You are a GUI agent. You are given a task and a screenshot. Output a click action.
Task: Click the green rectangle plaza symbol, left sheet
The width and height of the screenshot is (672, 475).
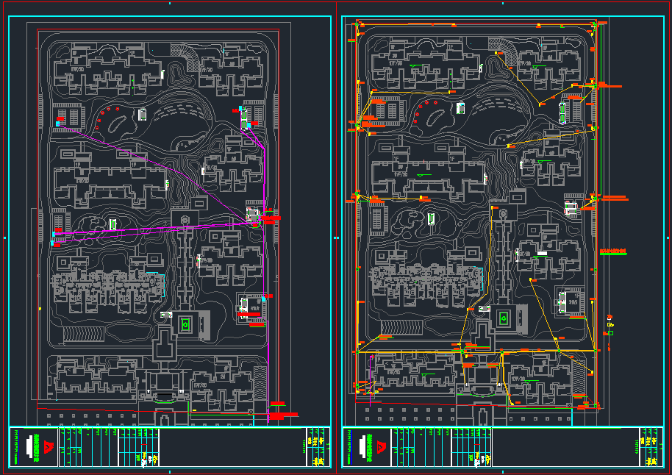[x=186, y=323]
